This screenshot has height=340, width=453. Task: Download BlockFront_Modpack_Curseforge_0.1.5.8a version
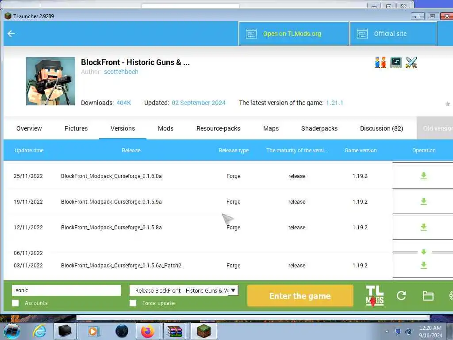pos(423,227)
